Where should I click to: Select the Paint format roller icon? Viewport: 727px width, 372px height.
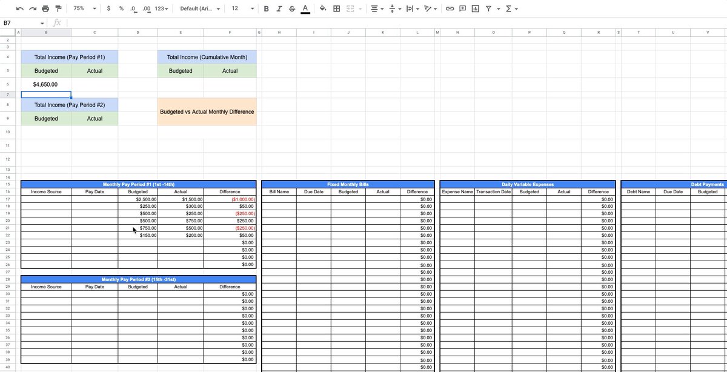58,8
